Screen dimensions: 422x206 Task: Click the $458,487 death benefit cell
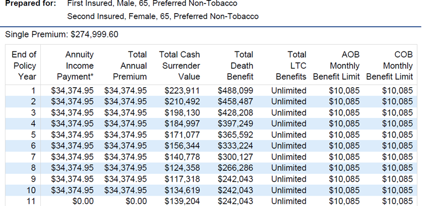tap(235, 102)
